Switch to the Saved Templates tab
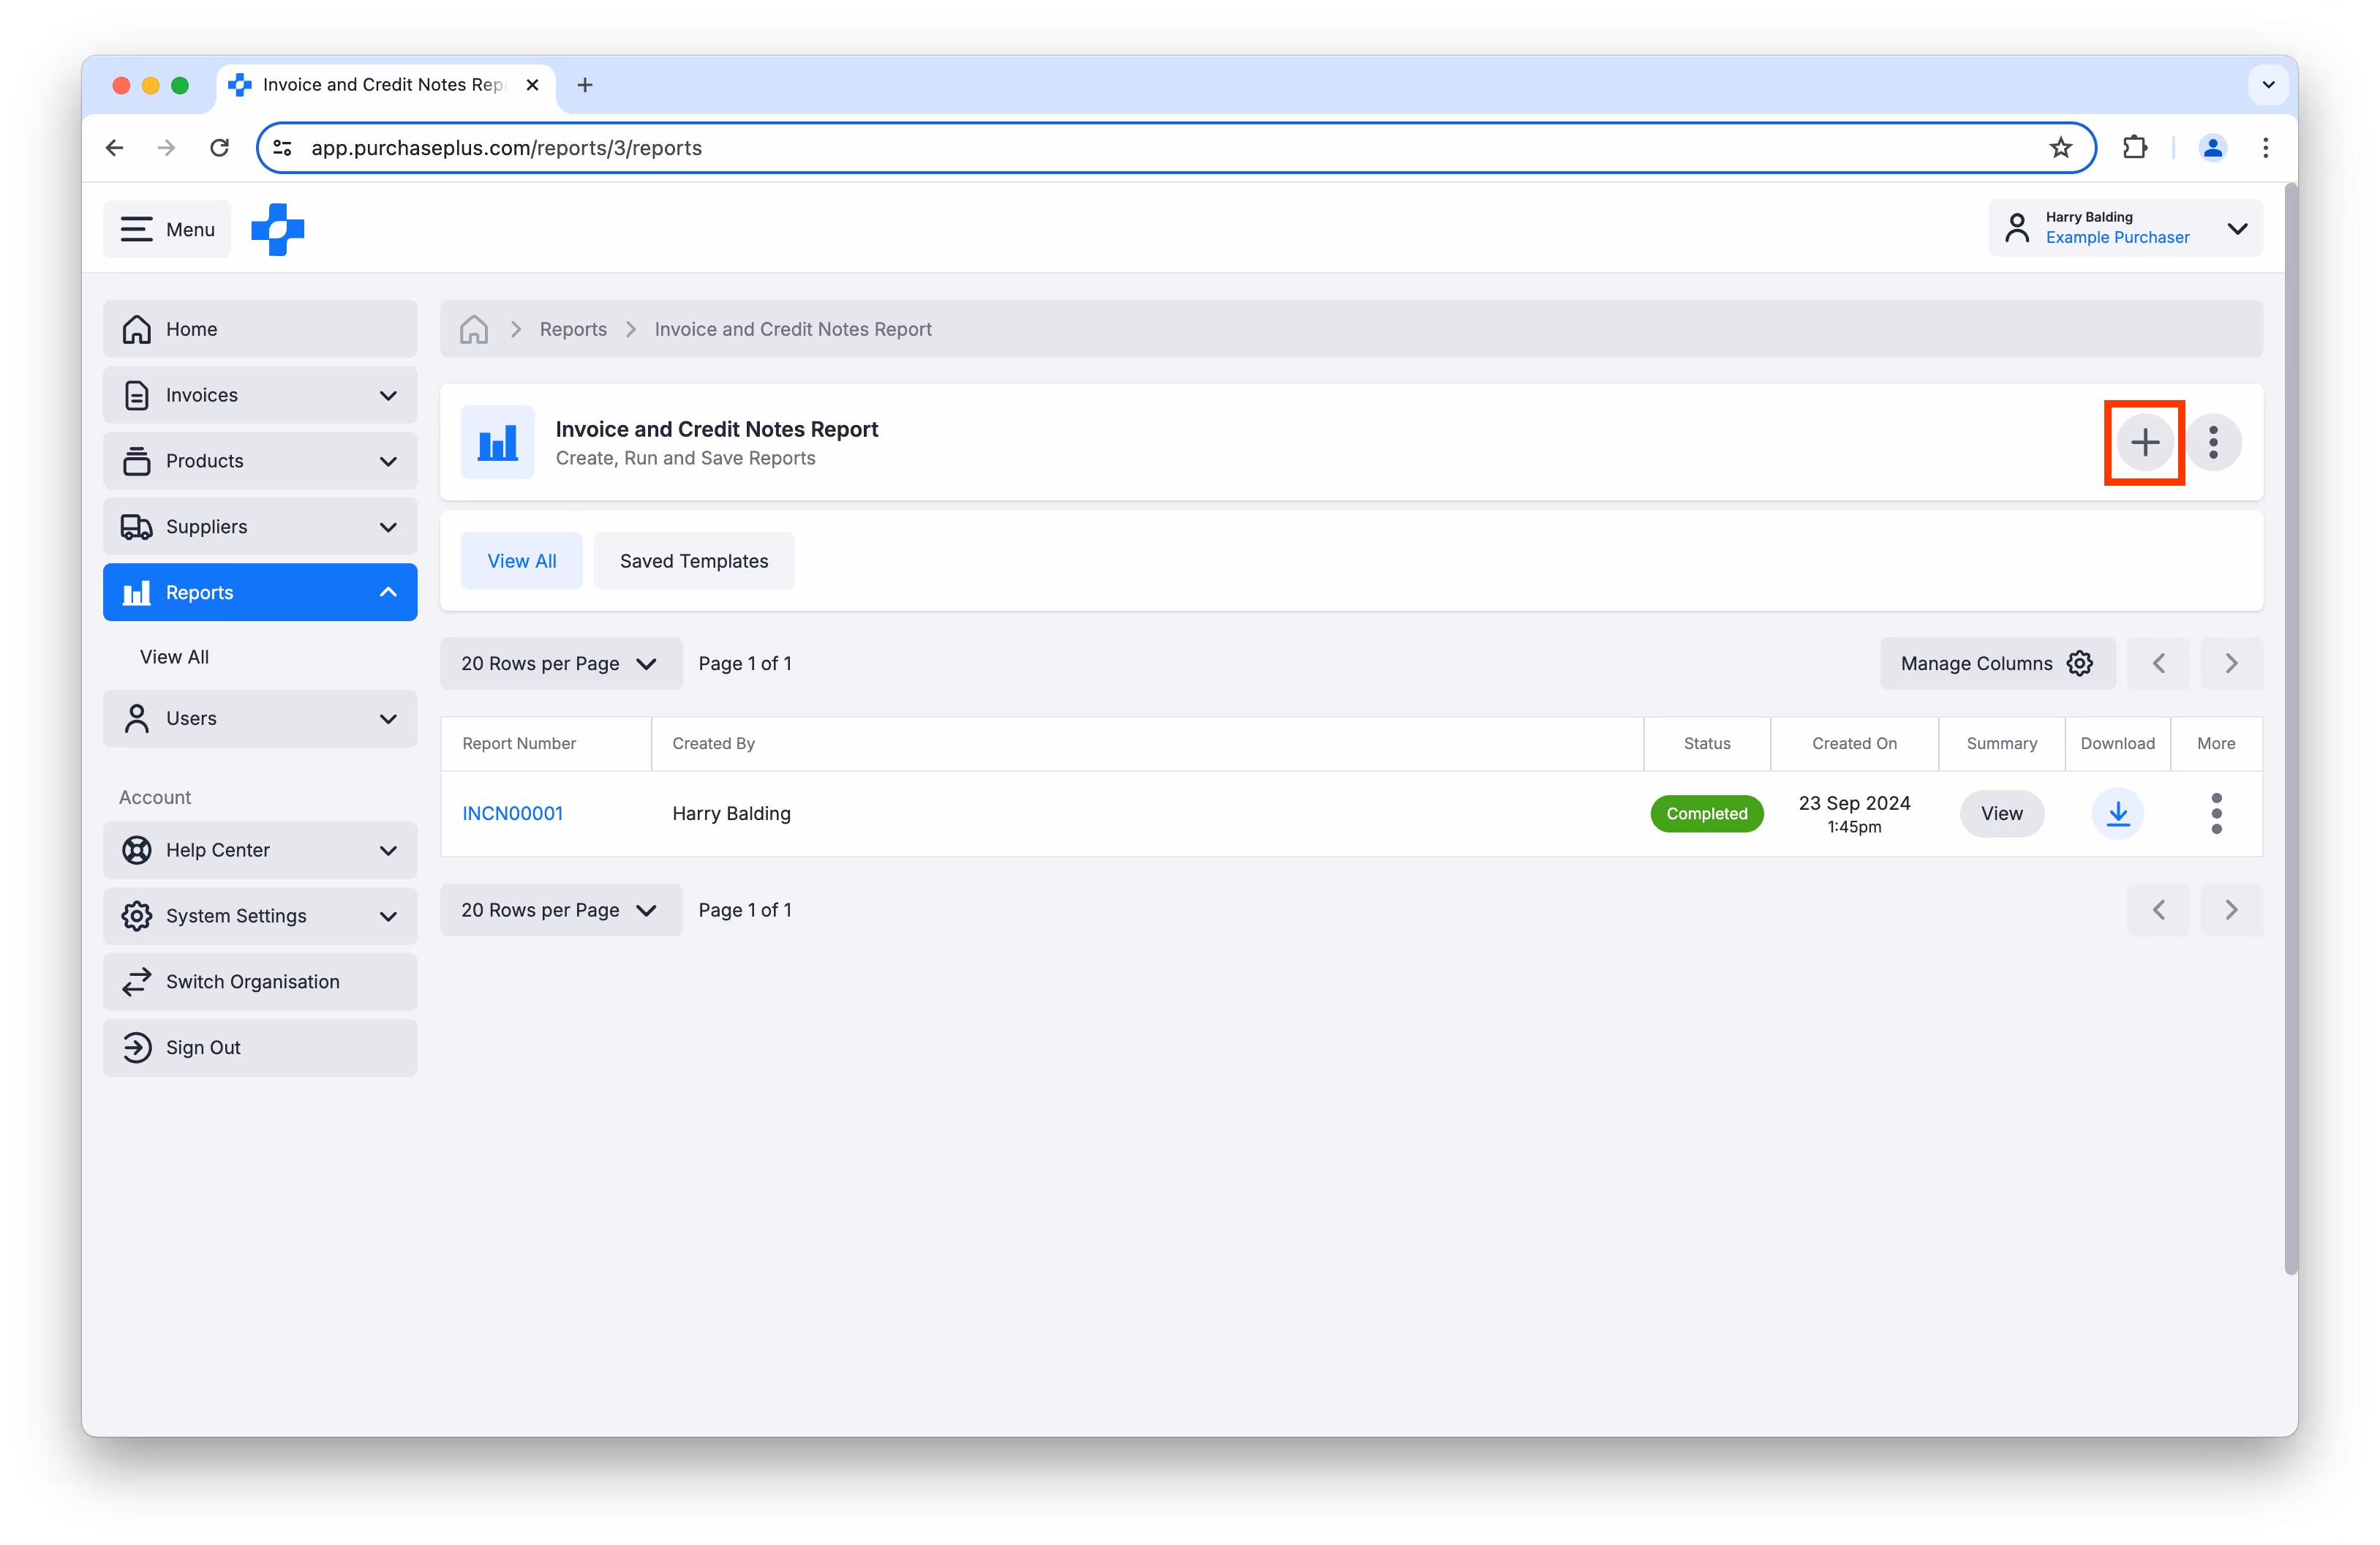The height and width of the screenshot is (1545, 2380). [694, 561]
